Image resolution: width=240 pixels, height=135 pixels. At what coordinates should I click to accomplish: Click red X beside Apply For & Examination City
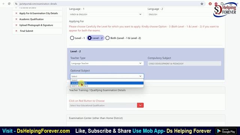pyautogui.click(x=16, y=13)
